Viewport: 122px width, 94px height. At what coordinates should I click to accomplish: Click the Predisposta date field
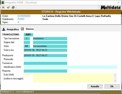click(45, 56)
